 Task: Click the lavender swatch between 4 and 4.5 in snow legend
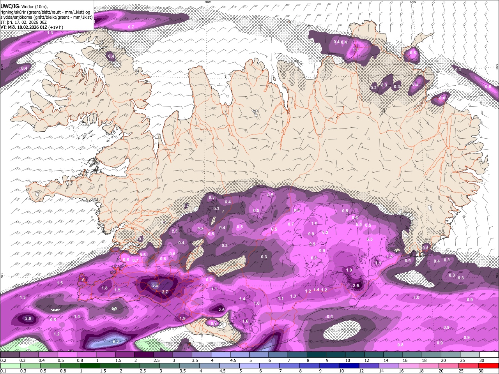tap(221, 355)
